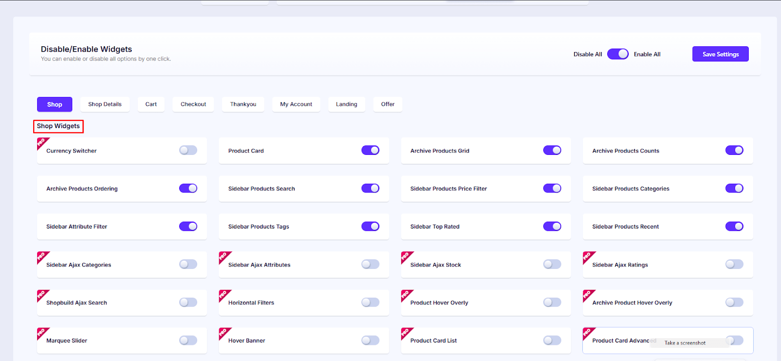Screen dimensions: 781x361
Task: Click the PRO badge on Marquee Slider
Action: [42, 333]
